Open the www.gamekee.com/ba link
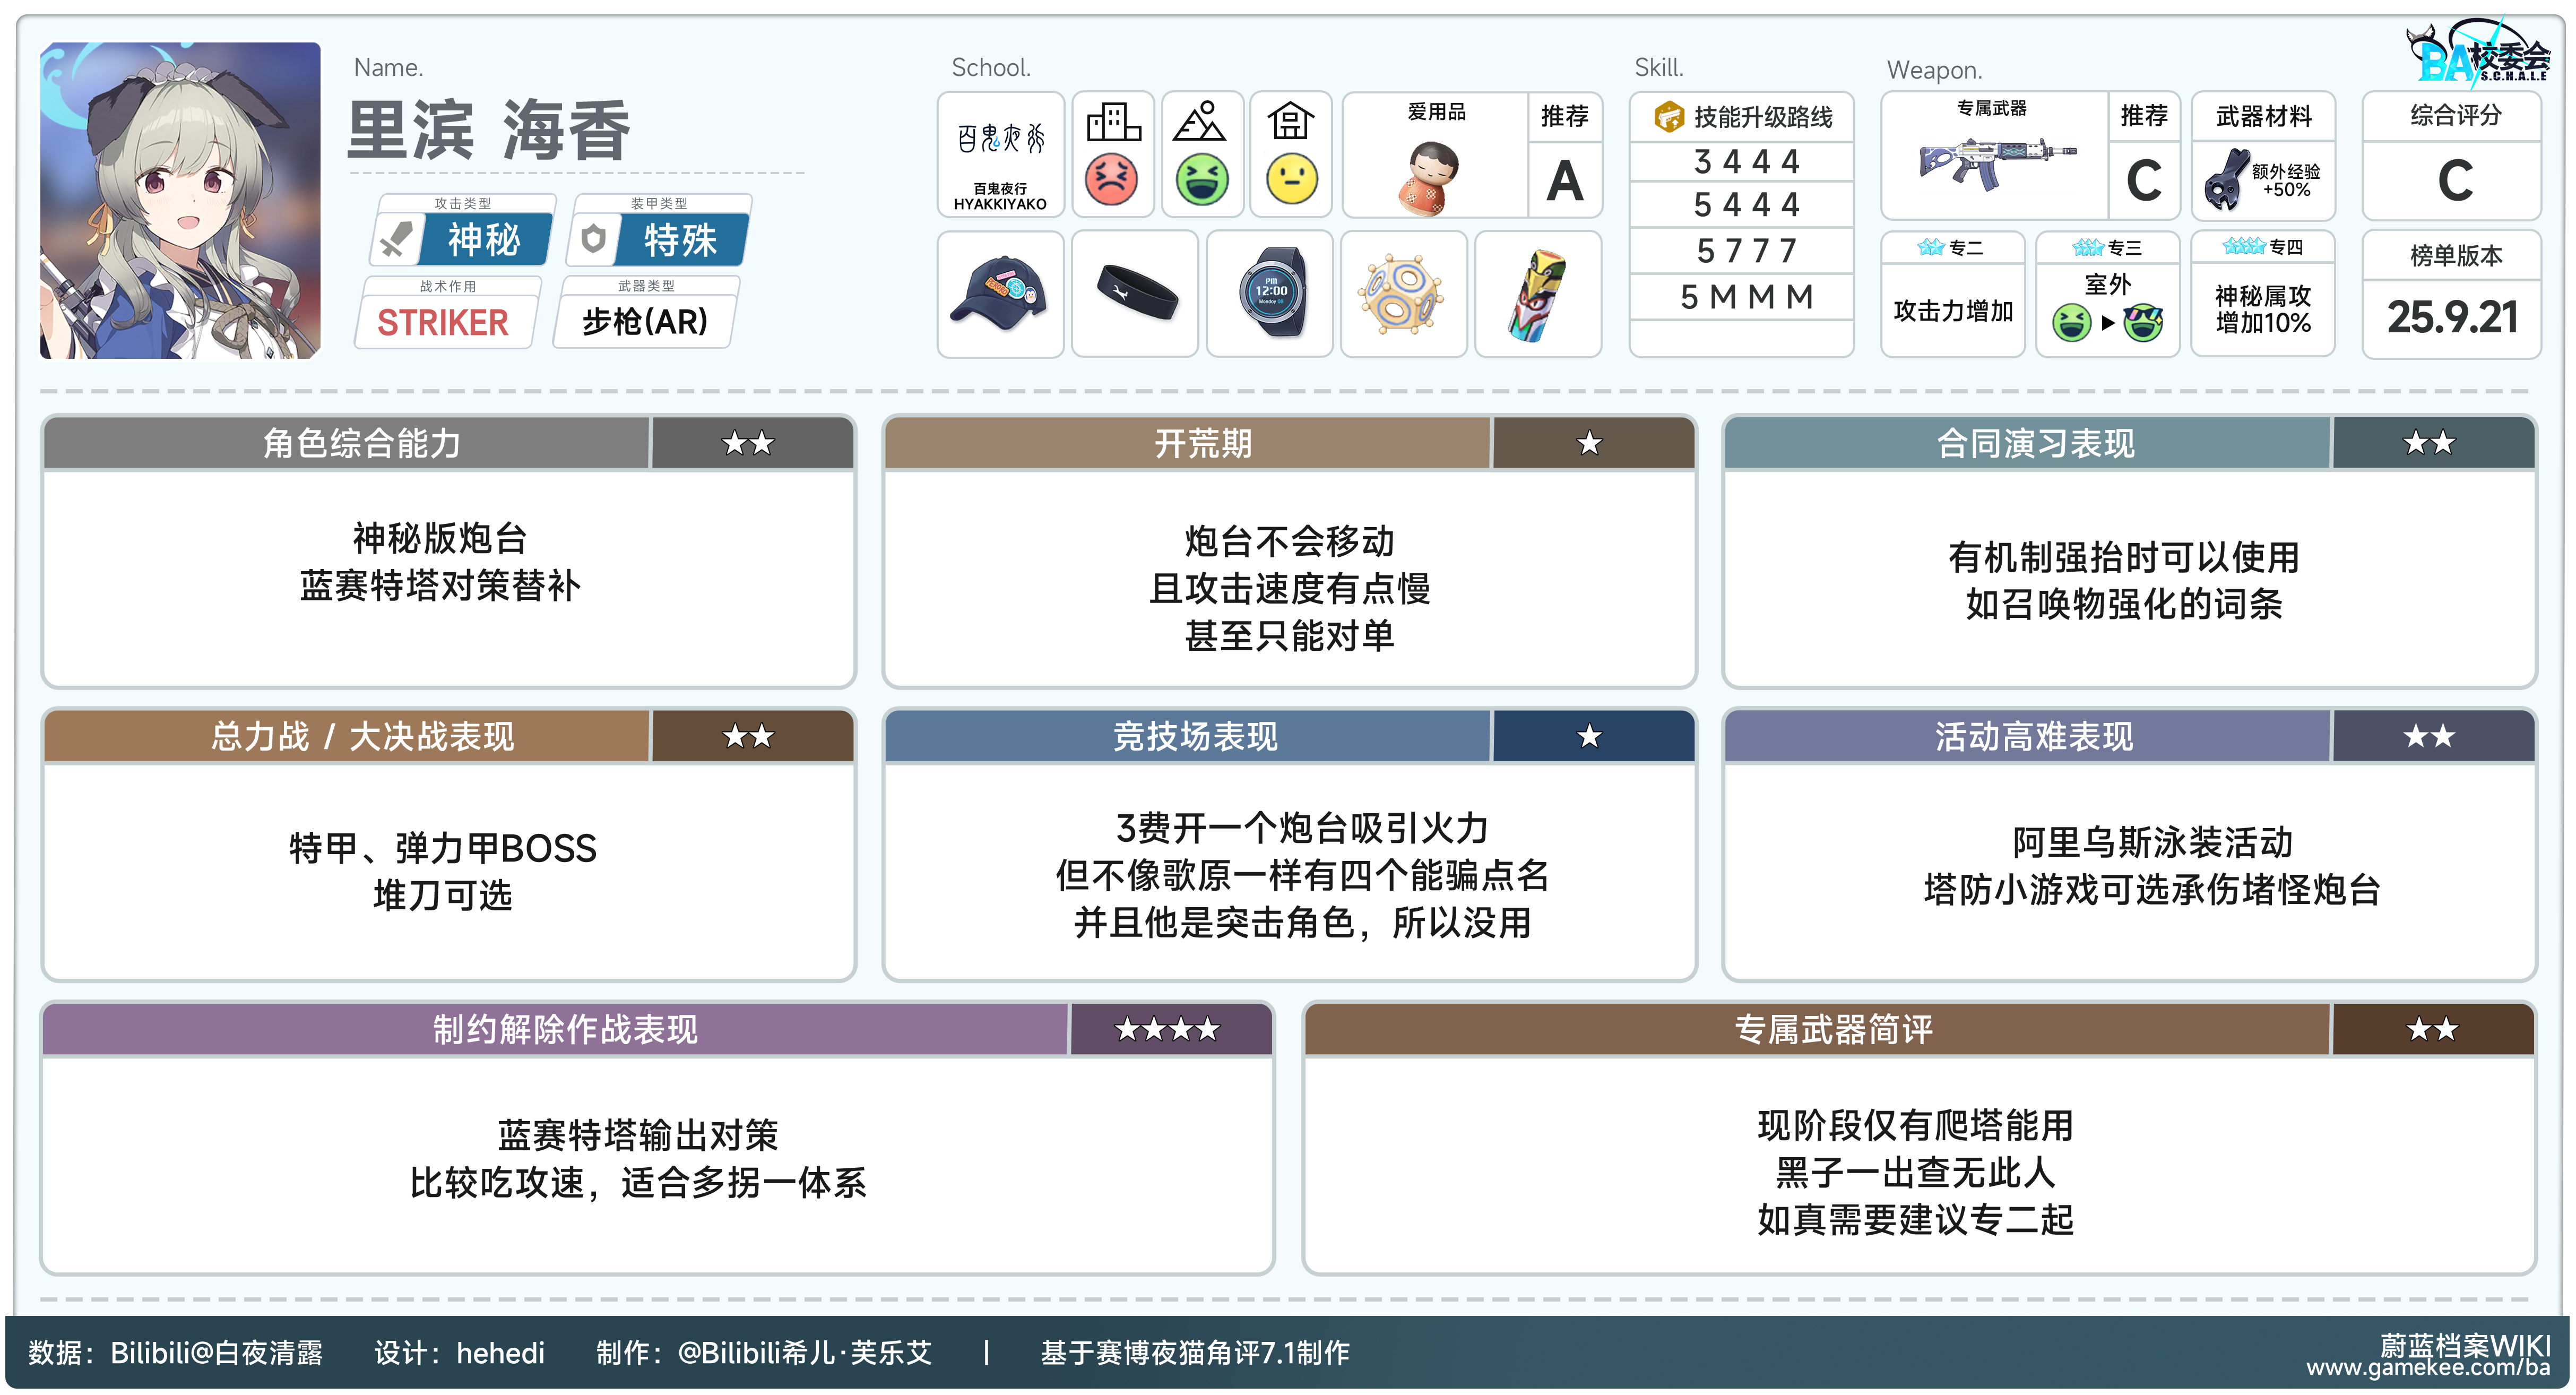 coord(2427,1368)
